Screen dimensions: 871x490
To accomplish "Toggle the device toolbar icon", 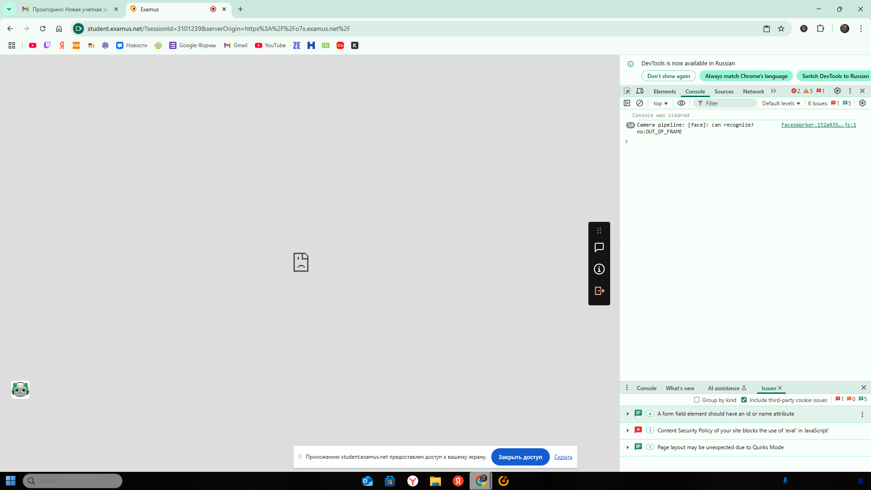I will pyautogui.click(x=640, y=91).
